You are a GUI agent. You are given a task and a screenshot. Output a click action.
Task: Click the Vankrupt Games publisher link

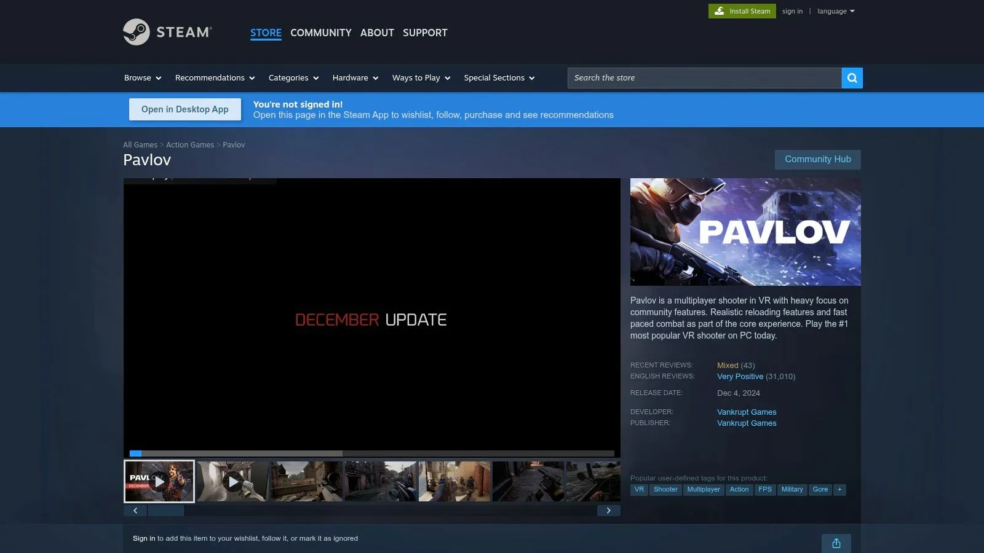pyautogui.click(x=747, y=423)
